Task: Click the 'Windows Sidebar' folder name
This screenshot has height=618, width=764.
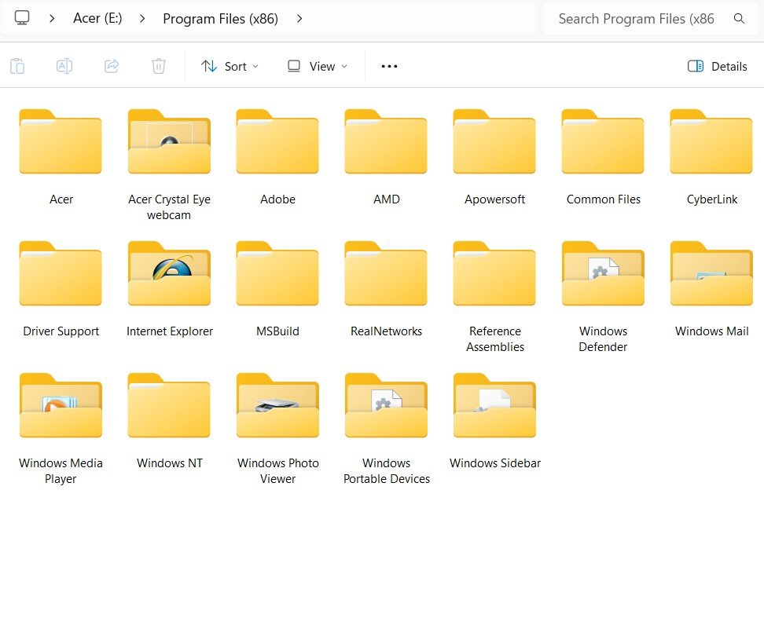Action: [x=495, y=463]
